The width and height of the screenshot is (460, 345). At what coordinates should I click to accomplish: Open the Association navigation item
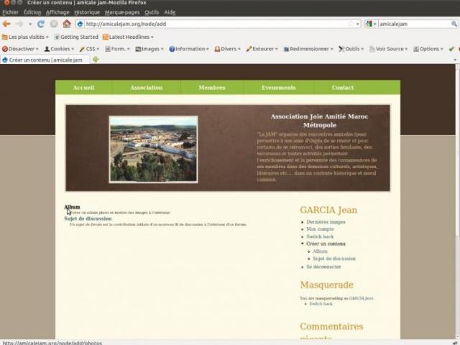146,88
